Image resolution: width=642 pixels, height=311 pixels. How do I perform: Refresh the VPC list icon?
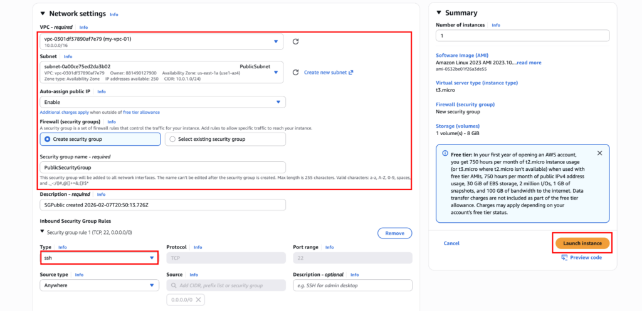pos(295,42)
